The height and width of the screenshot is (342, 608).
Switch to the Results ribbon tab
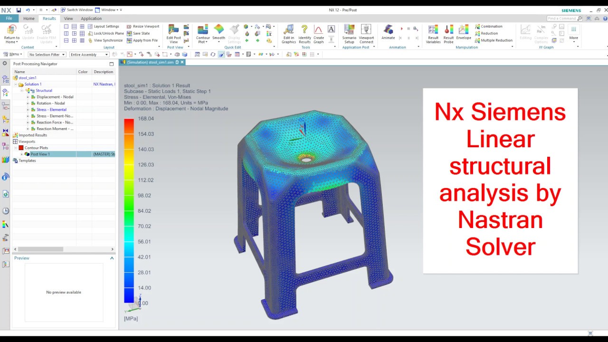(49, 19)
